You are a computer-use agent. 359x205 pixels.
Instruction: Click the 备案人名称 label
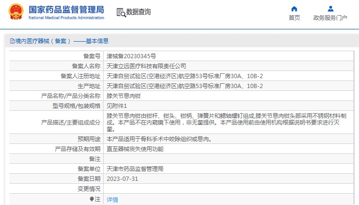pos(86,66)
